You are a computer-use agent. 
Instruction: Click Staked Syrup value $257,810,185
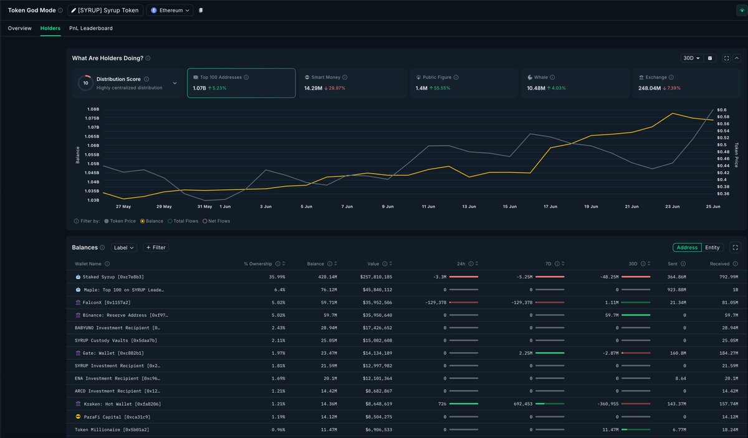(x=376, y=277)
